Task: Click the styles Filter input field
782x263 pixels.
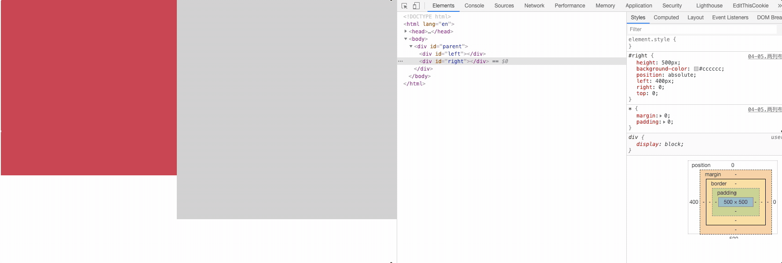Action: pyautogui.click(x=702, y=29)
